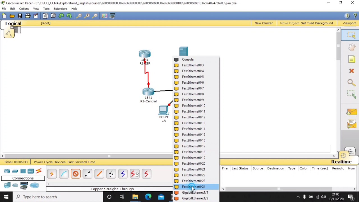Click the R1-ISP router

[x=145, y=54]
